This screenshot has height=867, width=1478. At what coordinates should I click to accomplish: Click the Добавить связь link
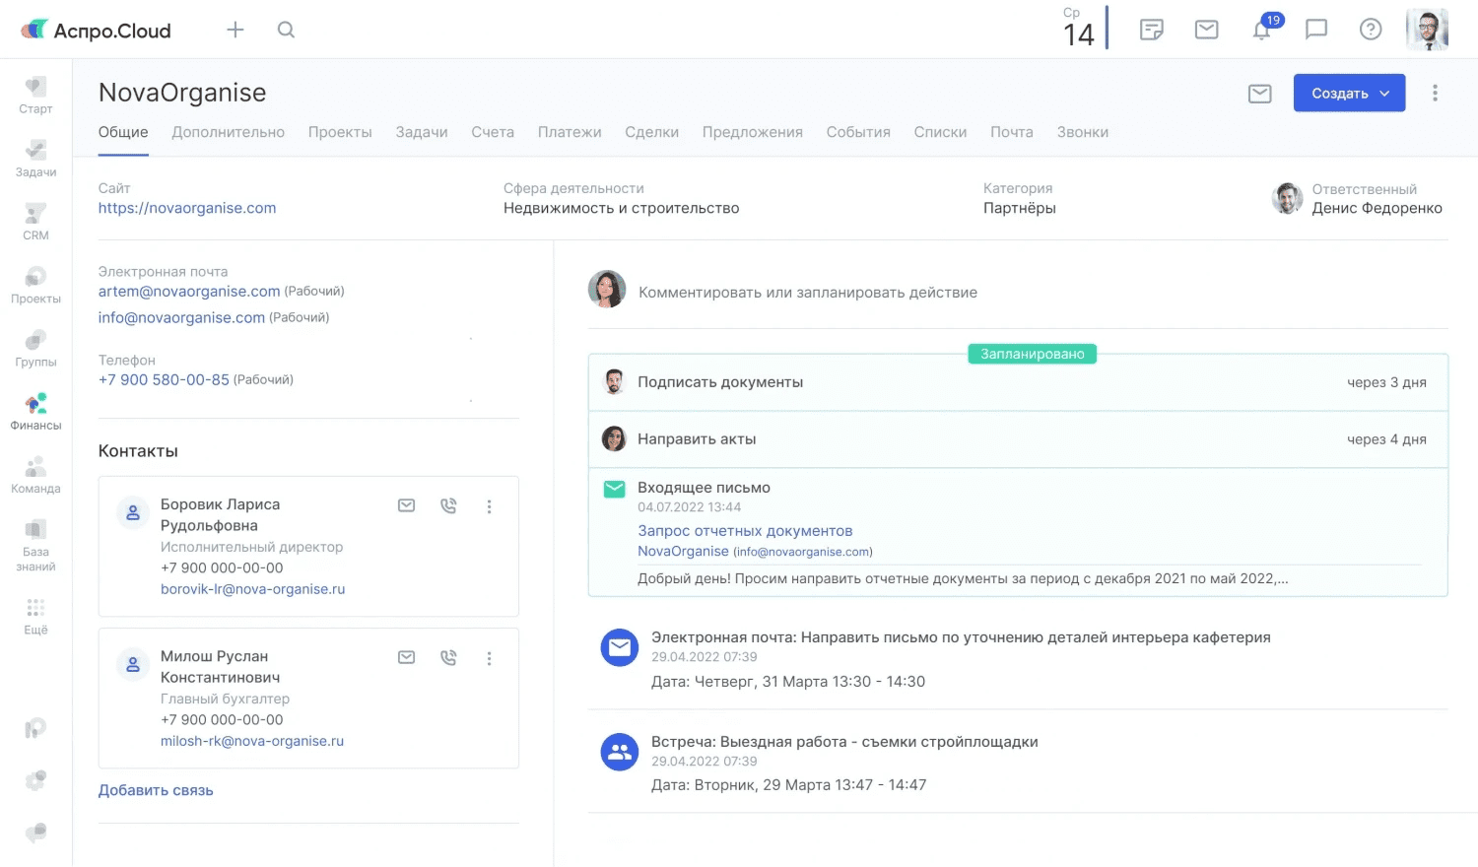pos(156,790)
